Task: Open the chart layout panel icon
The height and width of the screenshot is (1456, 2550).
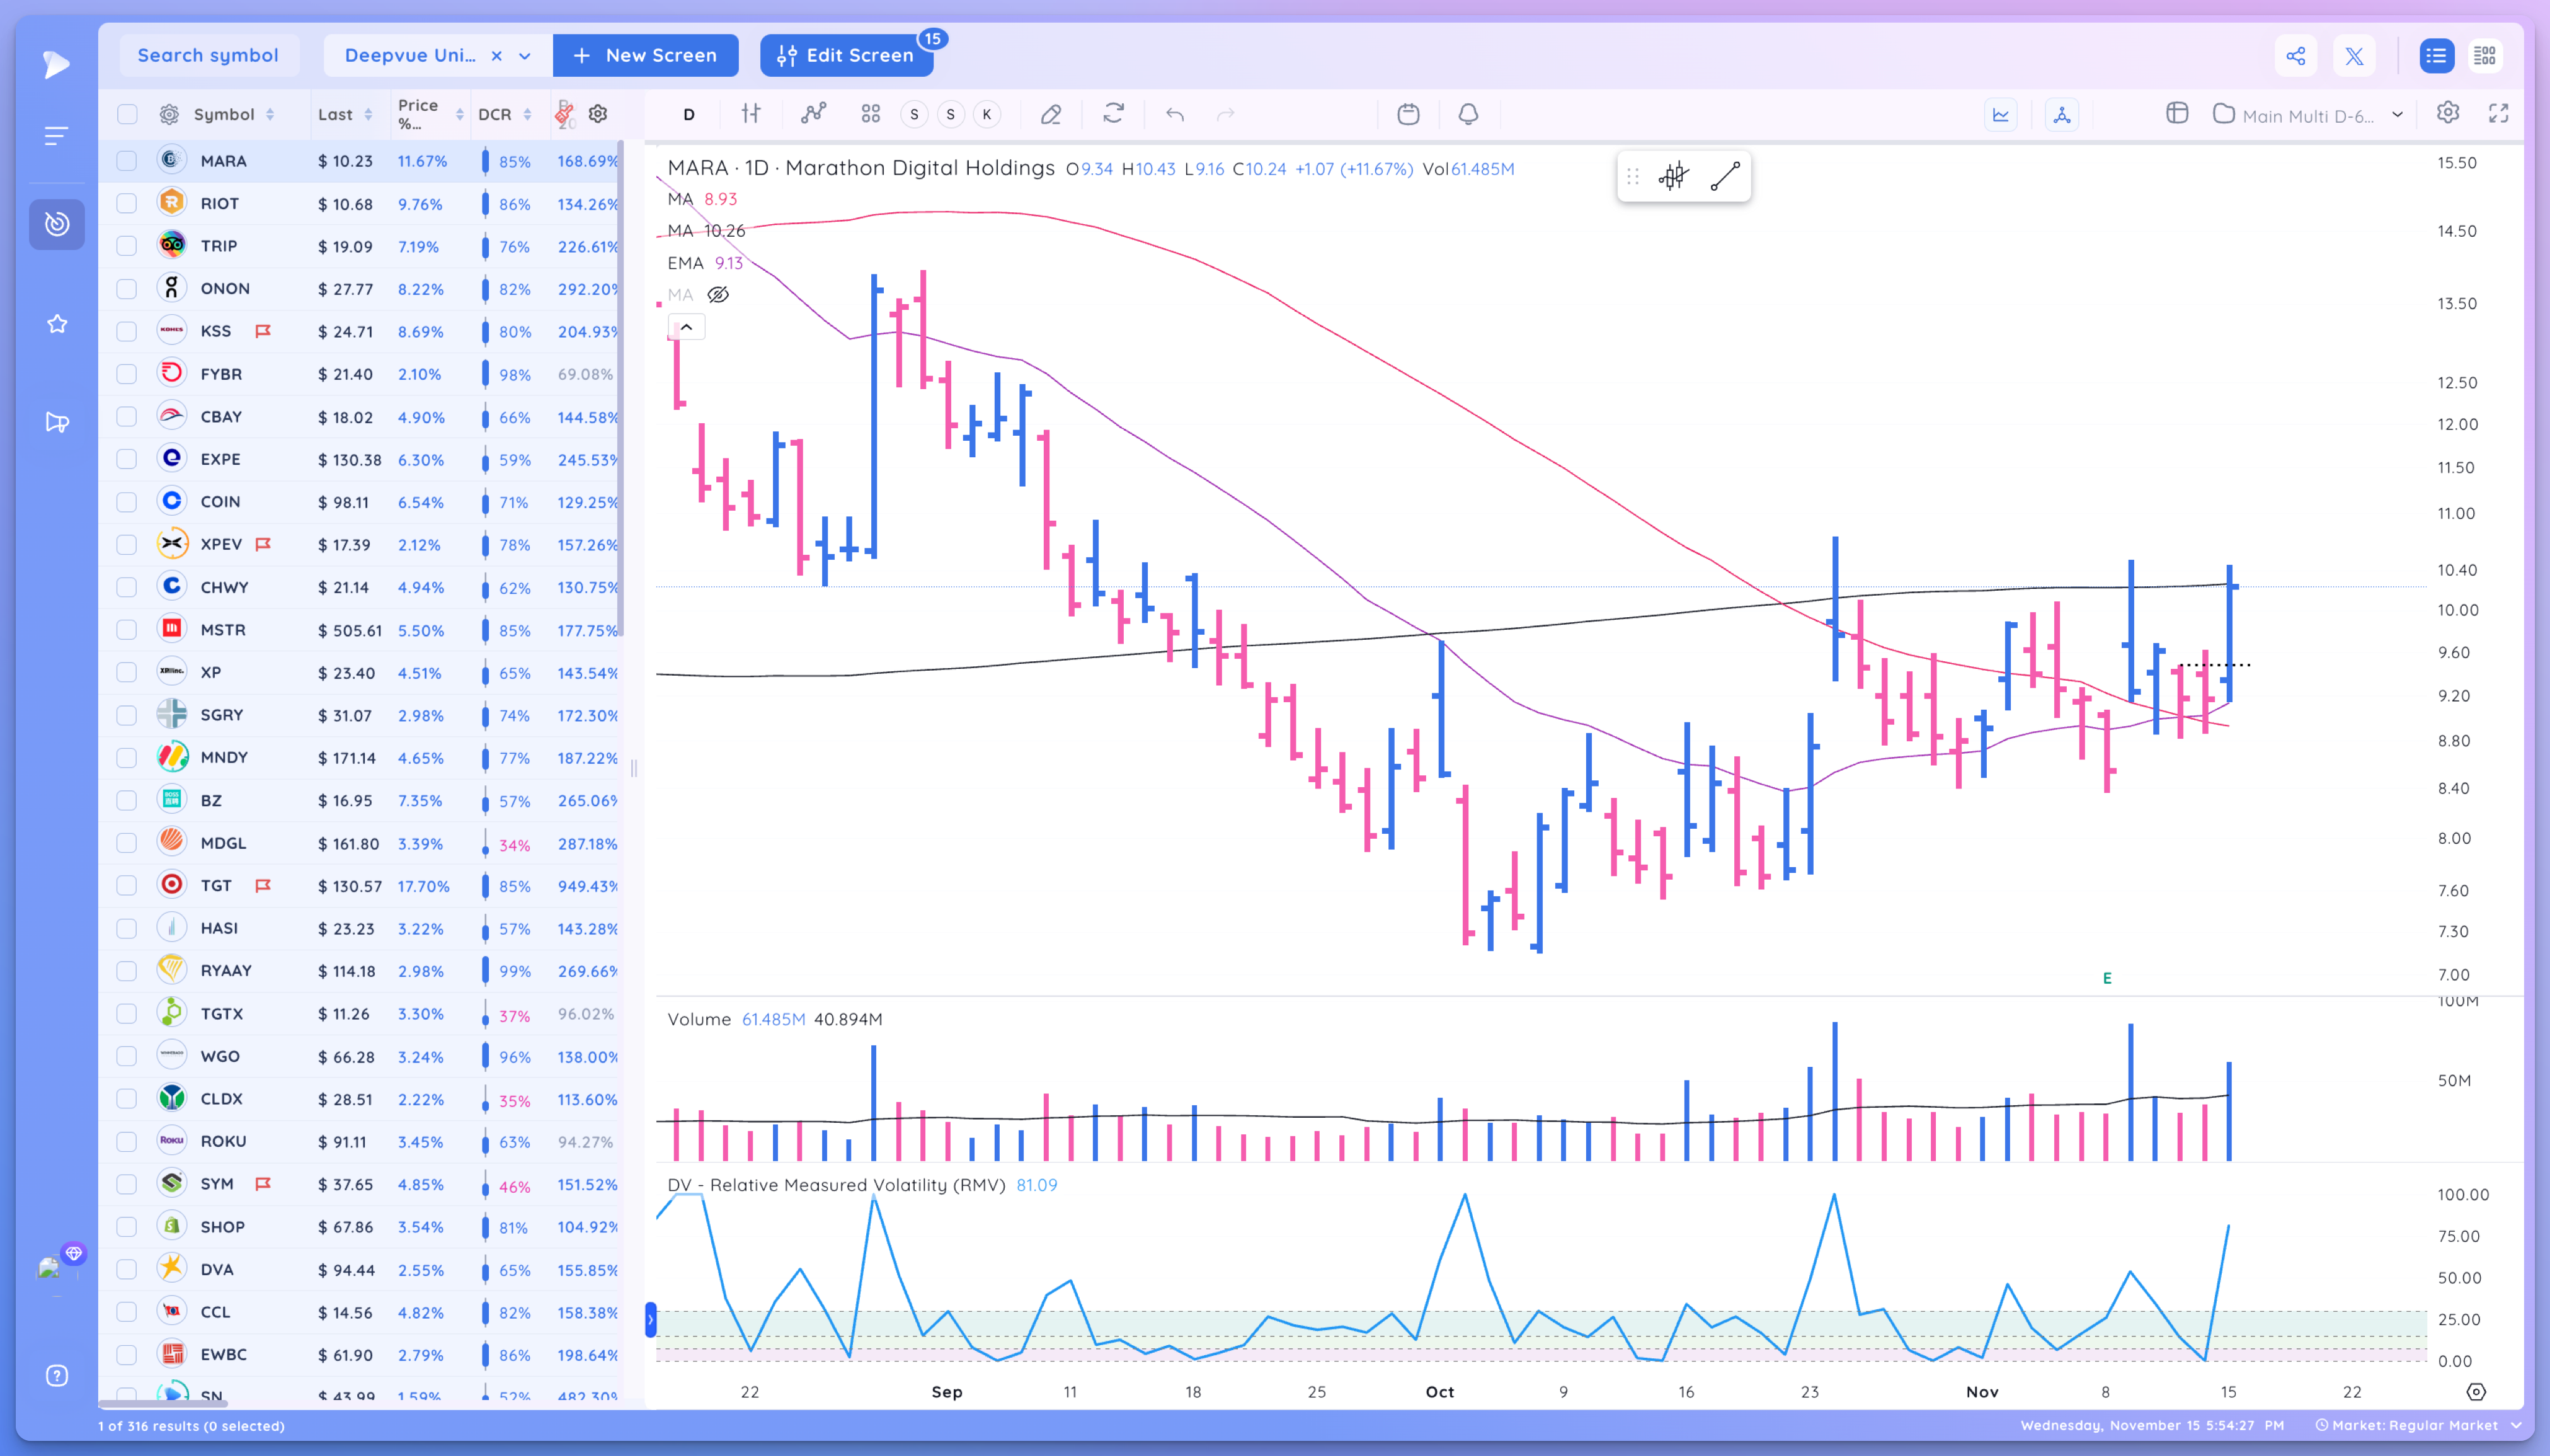Action: (x=2177, y=113)
